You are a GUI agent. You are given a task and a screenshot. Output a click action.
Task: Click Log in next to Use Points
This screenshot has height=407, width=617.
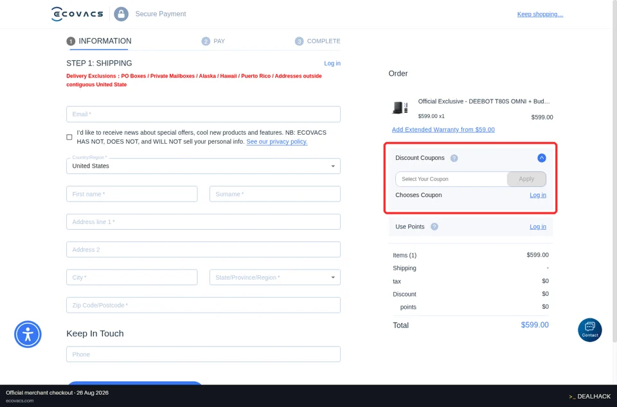(x=537, y=227)
